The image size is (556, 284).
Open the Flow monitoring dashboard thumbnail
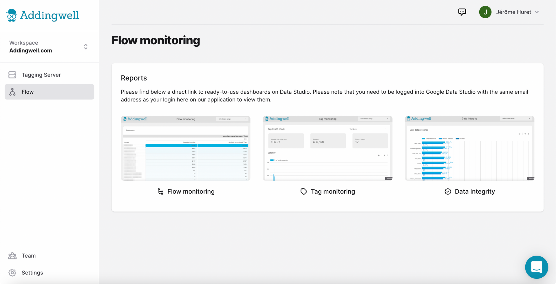(x=186, y=148)
